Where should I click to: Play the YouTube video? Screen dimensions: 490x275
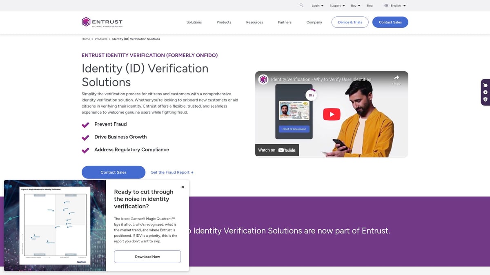coord(332,114)
